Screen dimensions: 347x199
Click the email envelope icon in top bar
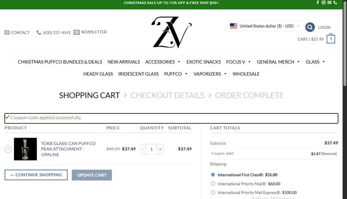[x=329, y=2]
